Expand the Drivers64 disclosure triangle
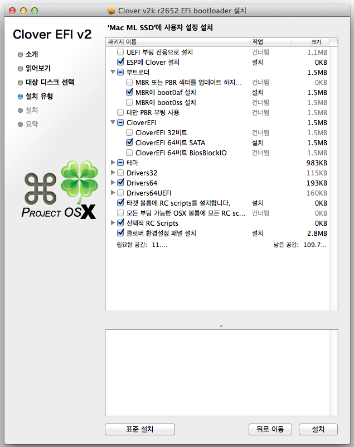Screen dimensions: 354x447 click(x=113, y=183)
